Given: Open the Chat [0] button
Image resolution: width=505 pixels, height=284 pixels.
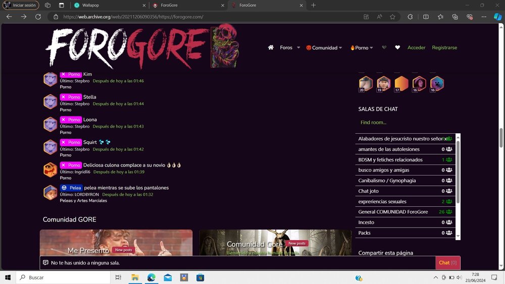Looking at the screenshot, I should [447, 263].
